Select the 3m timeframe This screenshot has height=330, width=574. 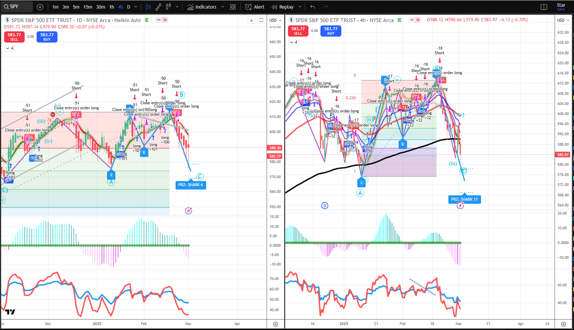pos(66,7)
